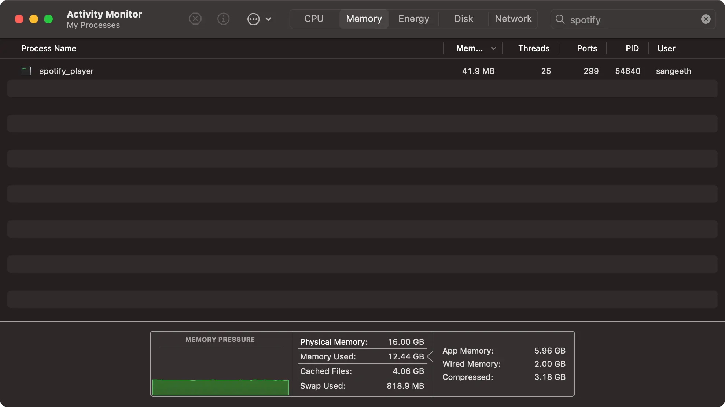Expand the process action dropdown chevron

point(268,19)
